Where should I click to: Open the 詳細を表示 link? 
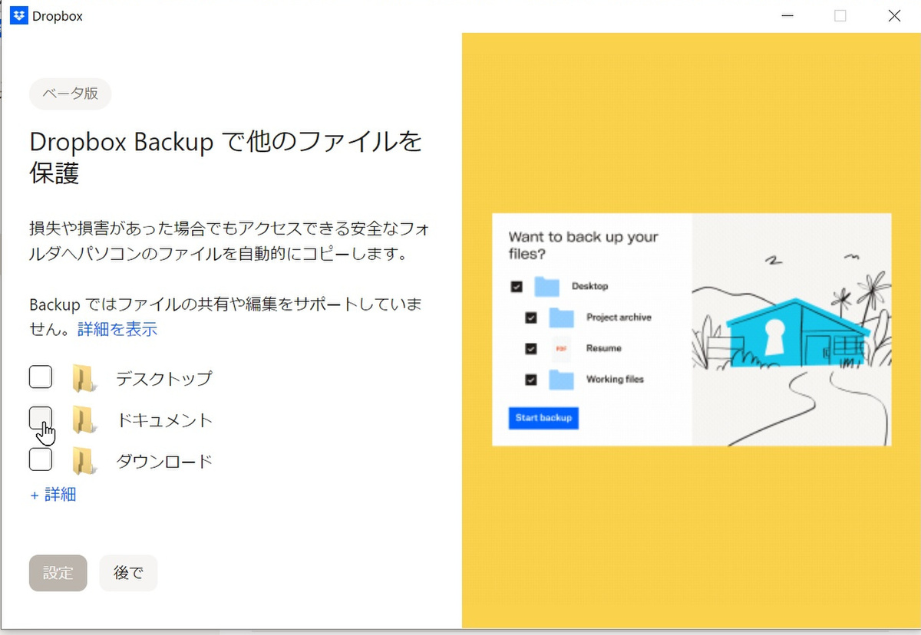[x=117, y=328]
